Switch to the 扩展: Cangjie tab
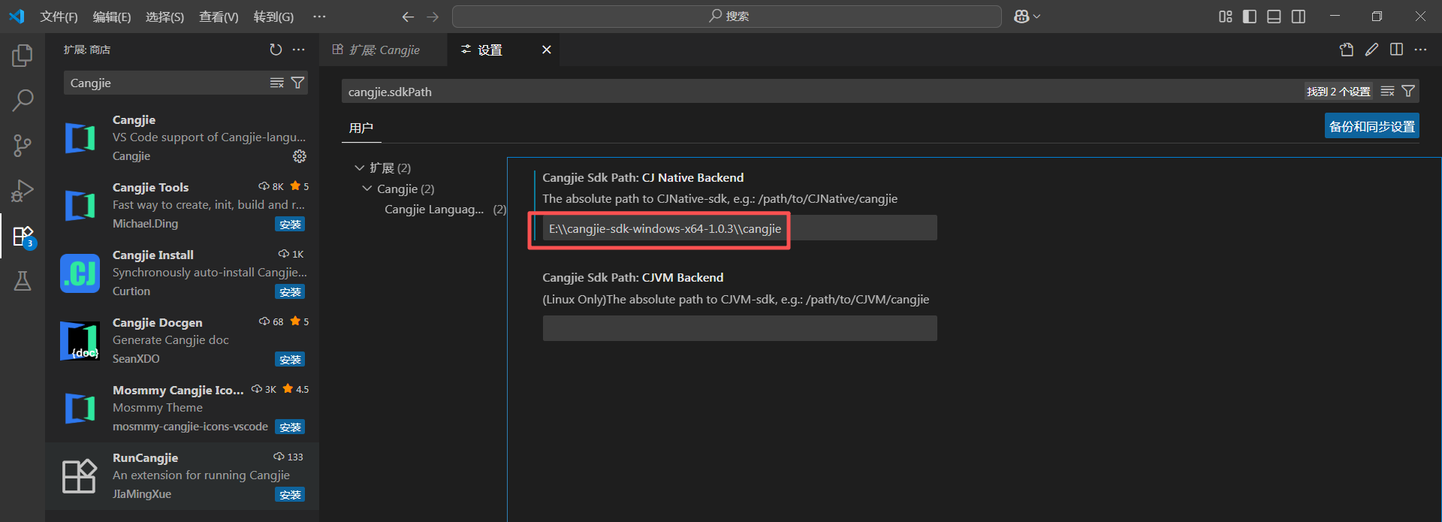Image resolution: width=1442 pixels, height=522 pixels. (x=385, y=50)
